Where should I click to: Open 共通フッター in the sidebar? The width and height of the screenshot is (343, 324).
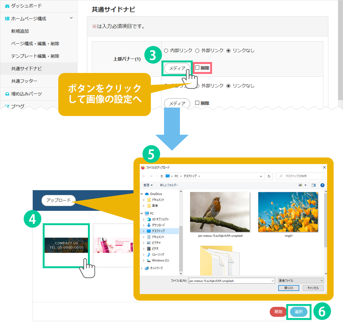point(24,81)
